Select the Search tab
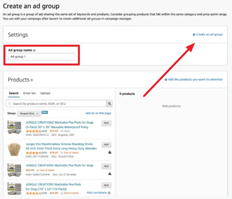 click(14, 93)
